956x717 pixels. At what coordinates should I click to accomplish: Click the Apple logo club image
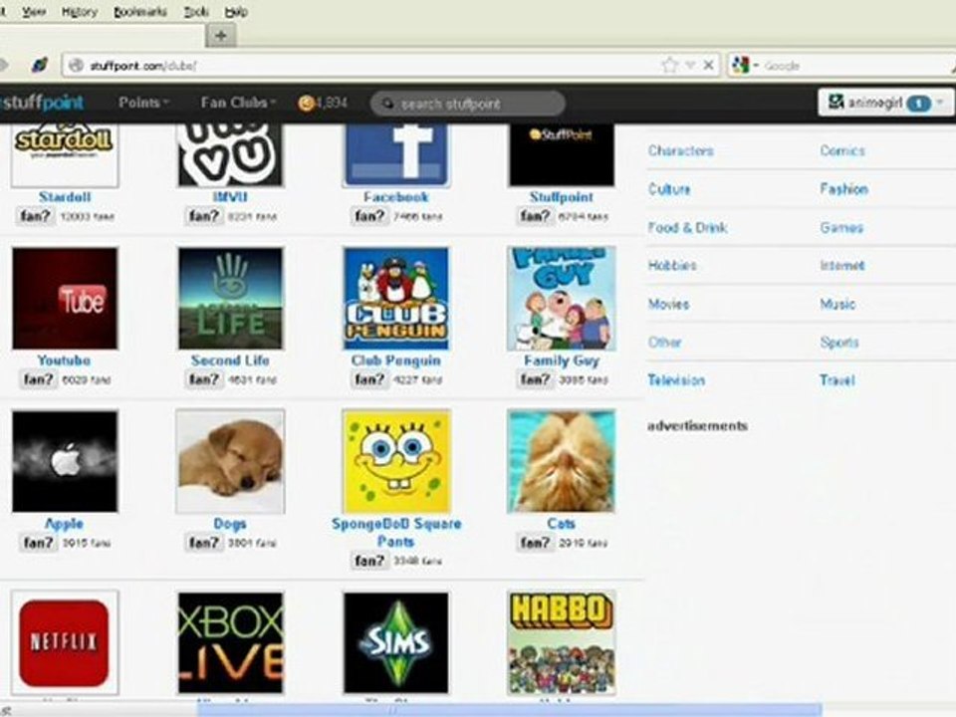pyautogui.click(x=65, y=461)
